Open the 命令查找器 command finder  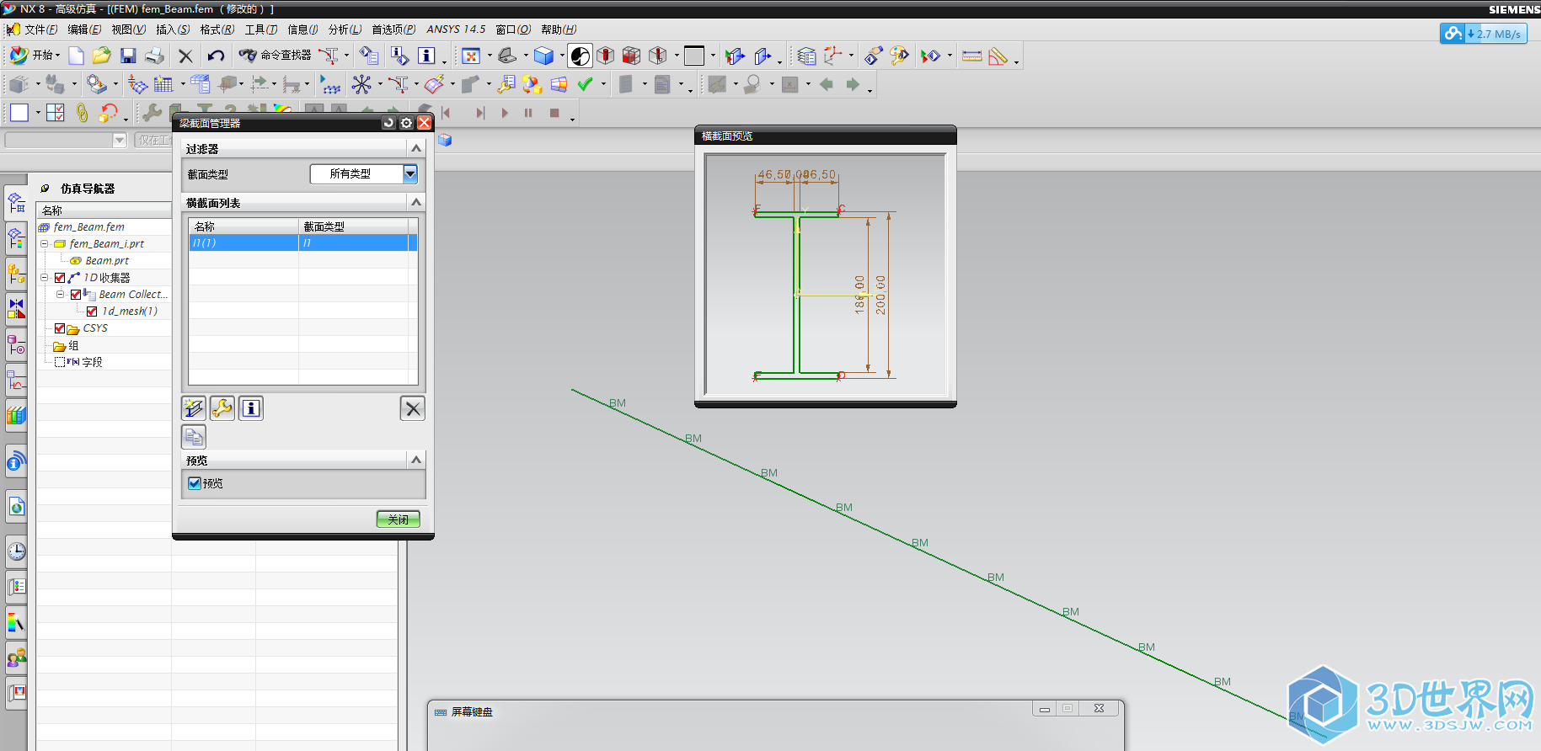276,56
